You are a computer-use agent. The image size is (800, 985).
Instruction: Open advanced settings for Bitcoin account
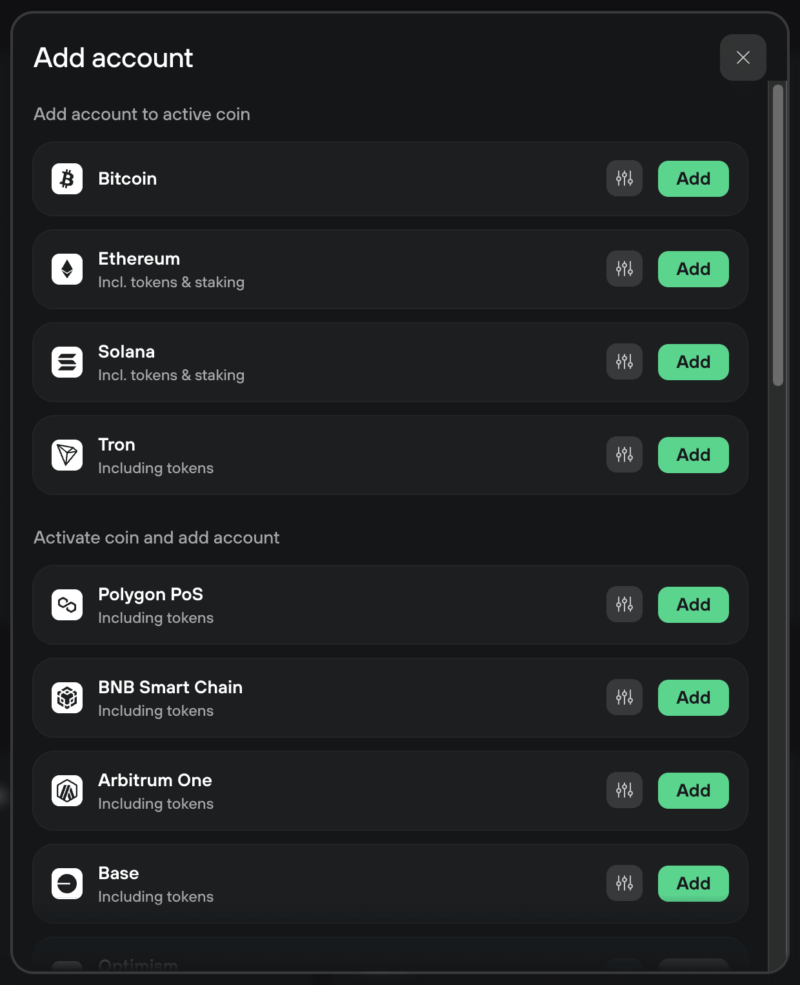click(x=625, y=178)
